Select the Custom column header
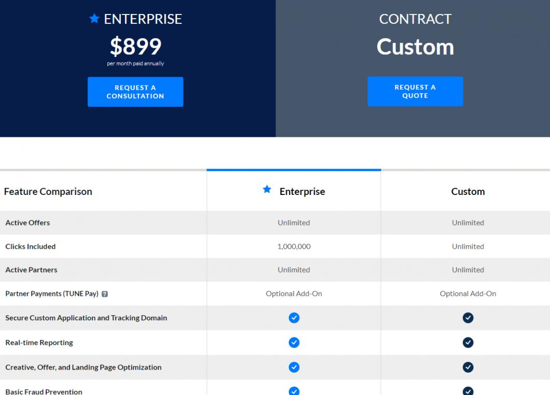 [468, 191]
